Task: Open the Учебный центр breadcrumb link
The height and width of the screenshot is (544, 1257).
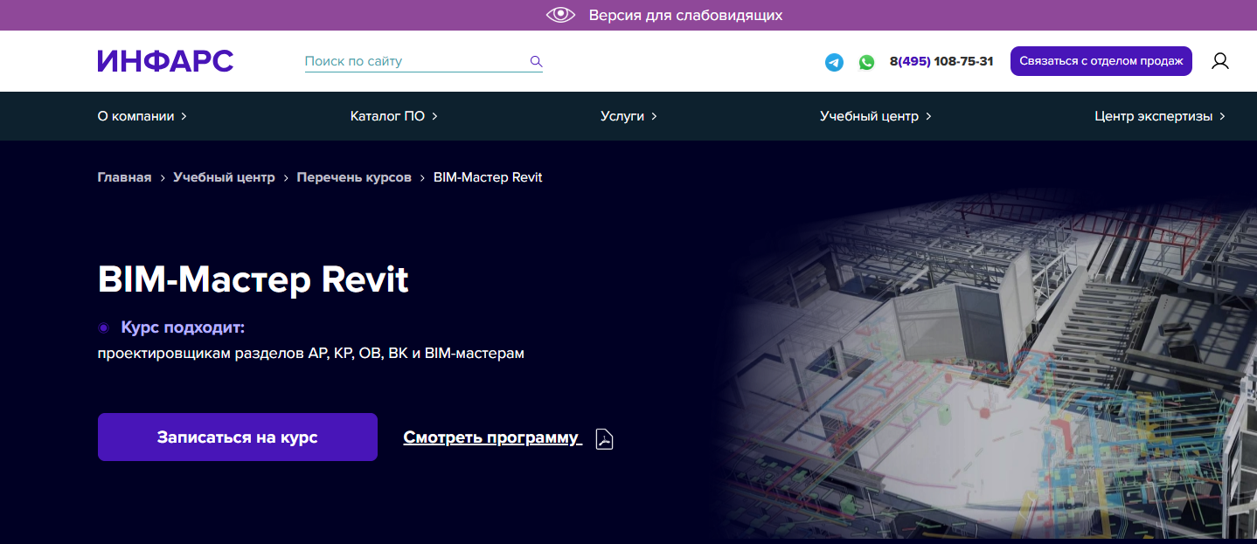Action: 224,177
